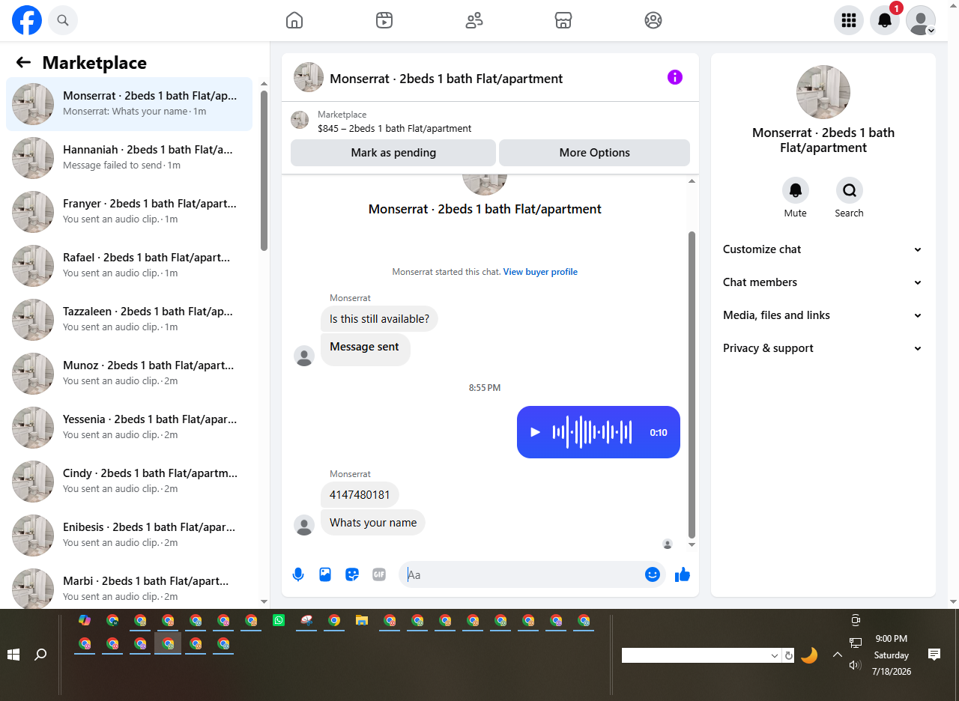Open the Rafael conversation
Screen dimensions: 959x701
pos(129,266)
